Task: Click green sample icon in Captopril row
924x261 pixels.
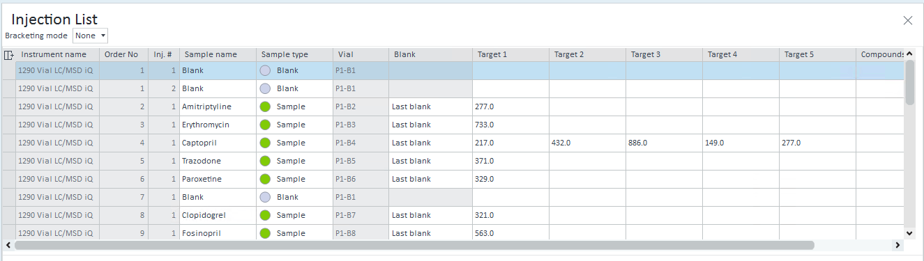Action: pos(265,143)
